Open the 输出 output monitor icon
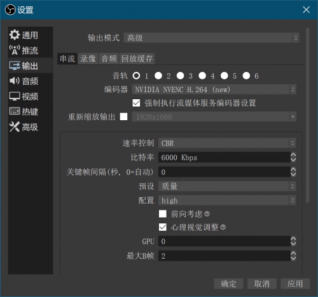This screenshot has height=297, width=318. 15,66
